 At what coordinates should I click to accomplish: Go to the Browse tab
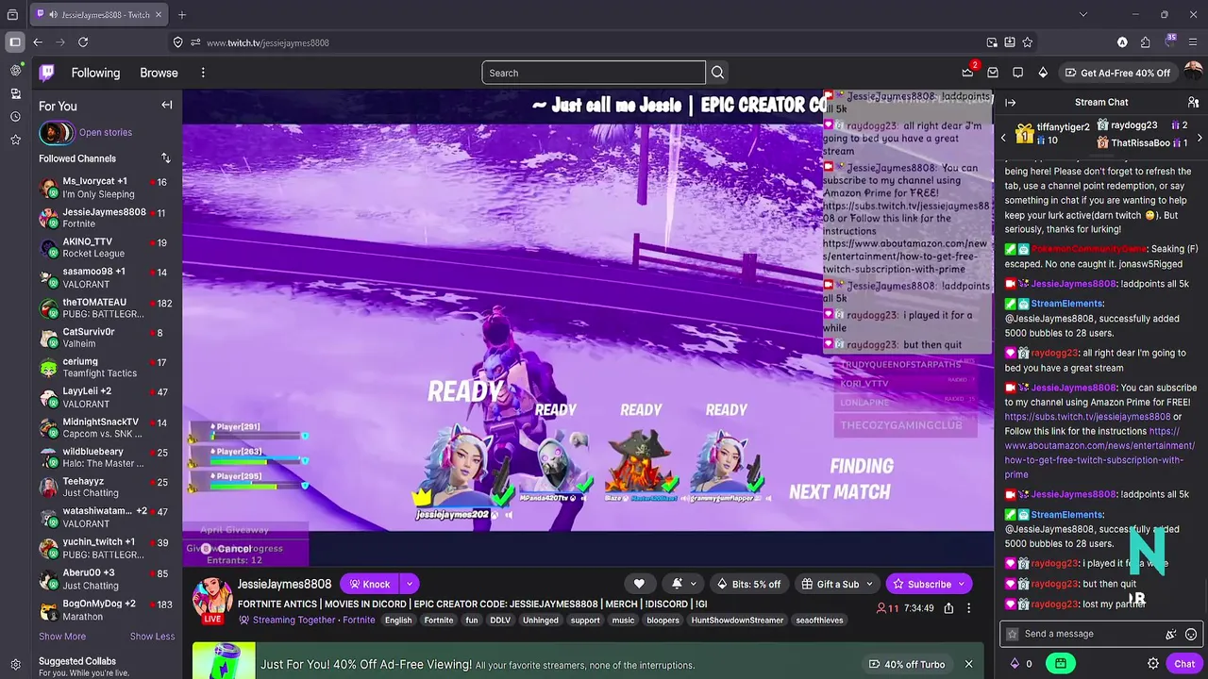pos(159,73)
